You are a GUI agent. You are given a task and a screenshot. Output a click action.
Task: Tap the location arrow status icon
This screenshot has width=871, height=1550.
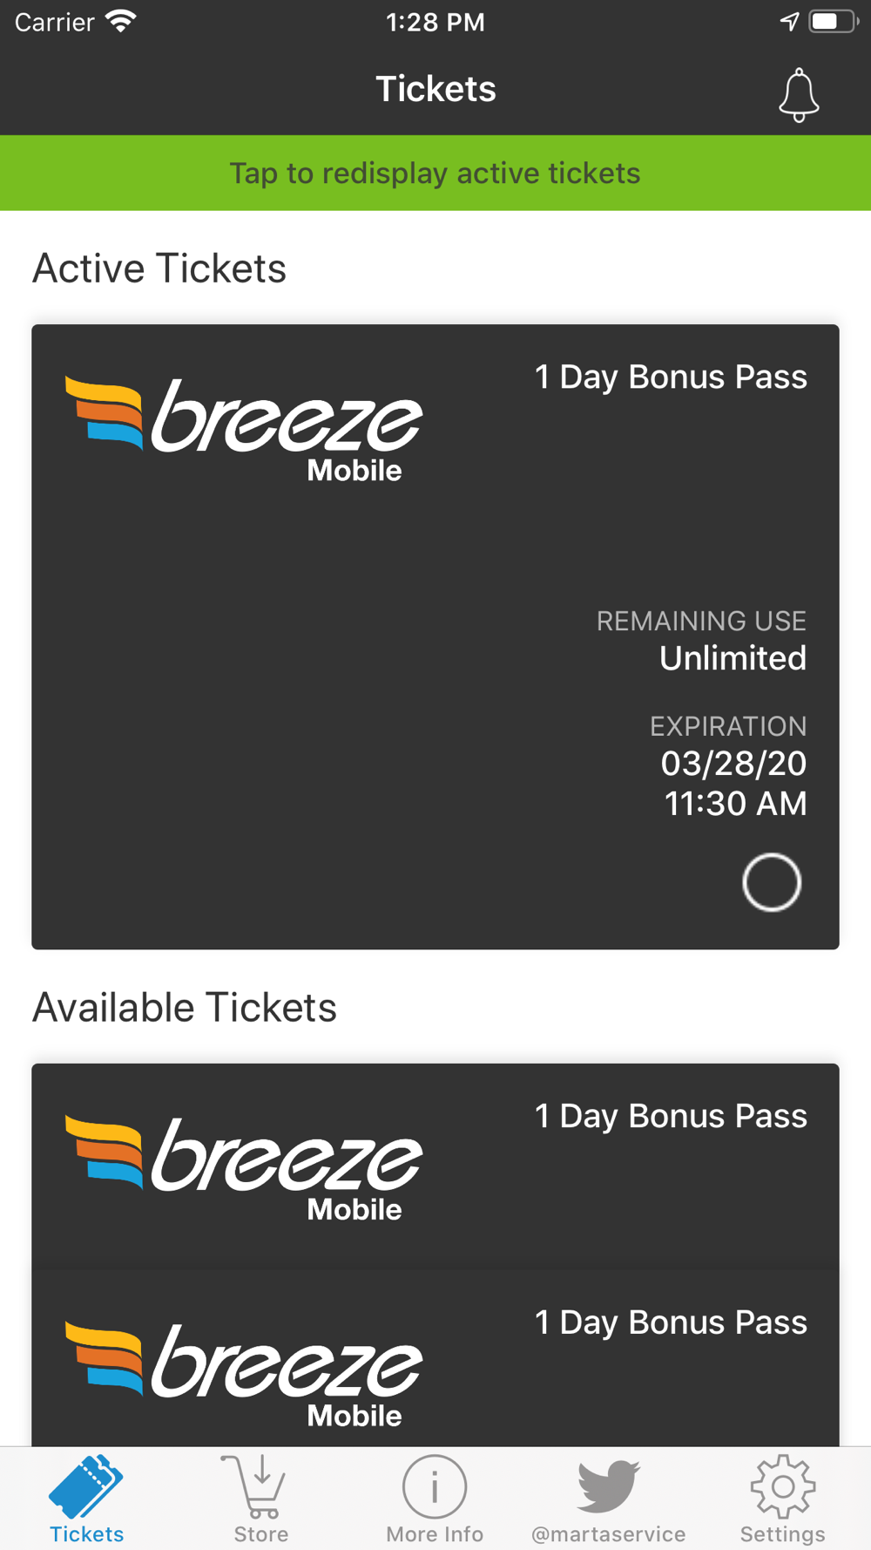coord(789,22)
